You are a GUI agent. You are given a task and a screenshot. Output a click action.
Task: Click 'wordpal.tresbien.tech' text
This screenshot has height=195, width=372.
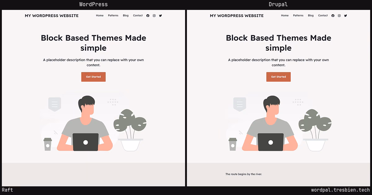pyautogui.click(x=340, y=190)
